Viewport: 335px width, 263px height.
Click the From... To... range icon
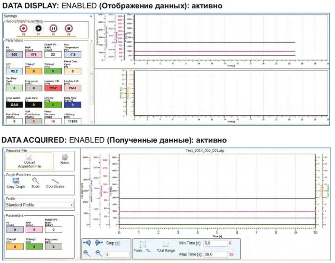click(144, 245)
